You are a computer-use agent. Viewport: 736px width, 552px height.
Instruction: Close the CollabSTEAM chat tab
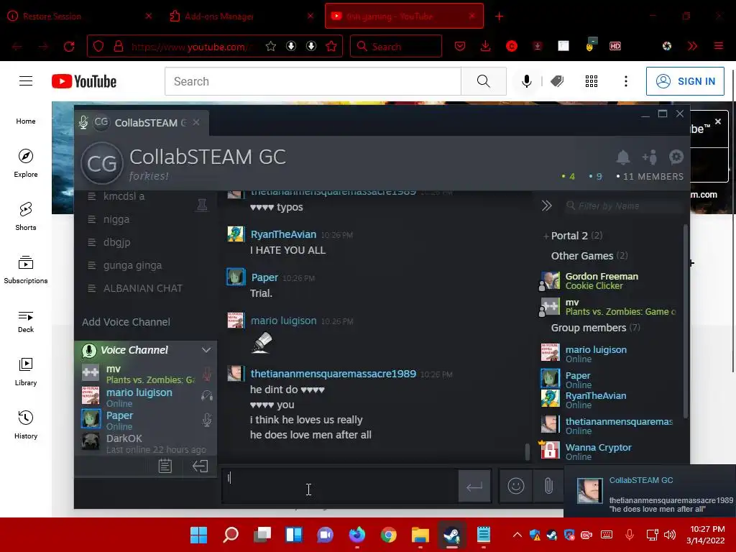196,122
